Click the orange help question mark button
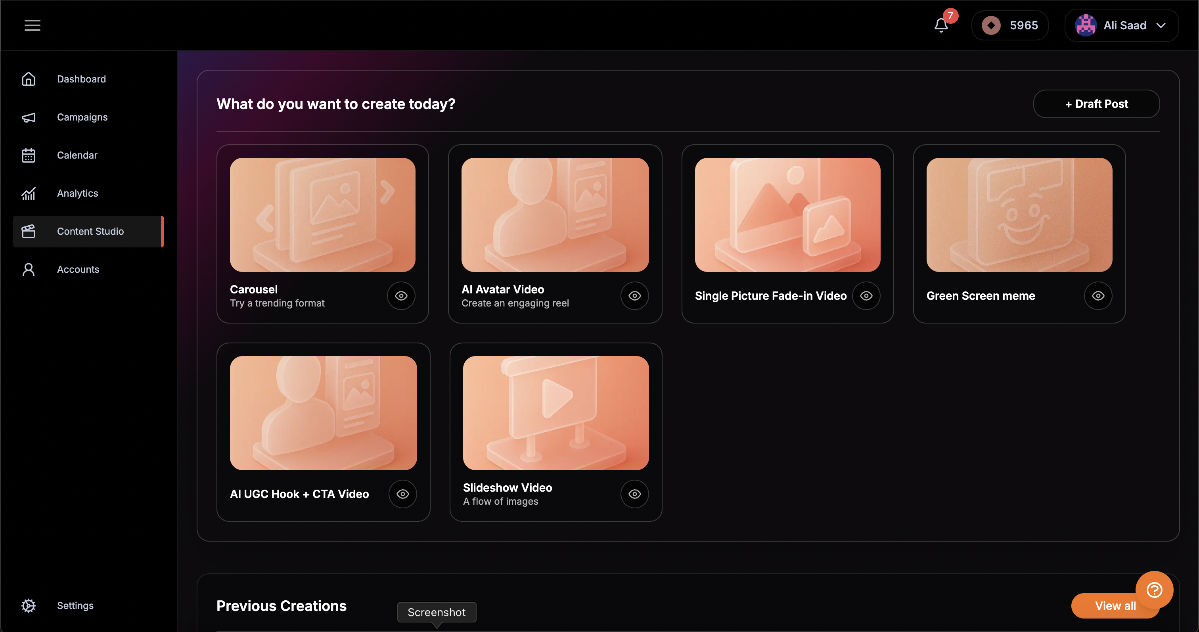 tap(1154, 590)
